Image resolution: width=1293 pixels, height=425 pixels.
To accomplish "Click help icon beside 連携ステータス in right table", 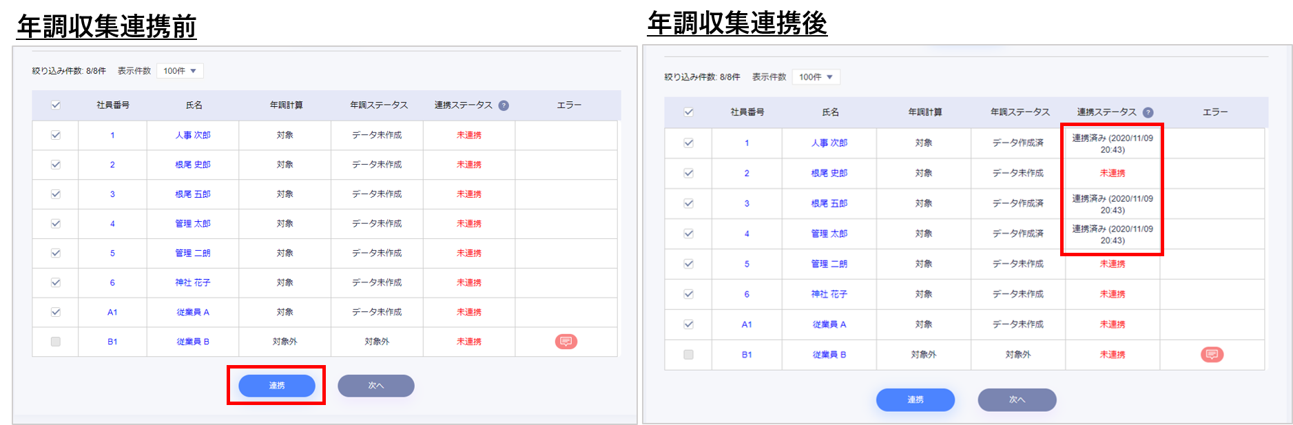I will pos(1148,112).
